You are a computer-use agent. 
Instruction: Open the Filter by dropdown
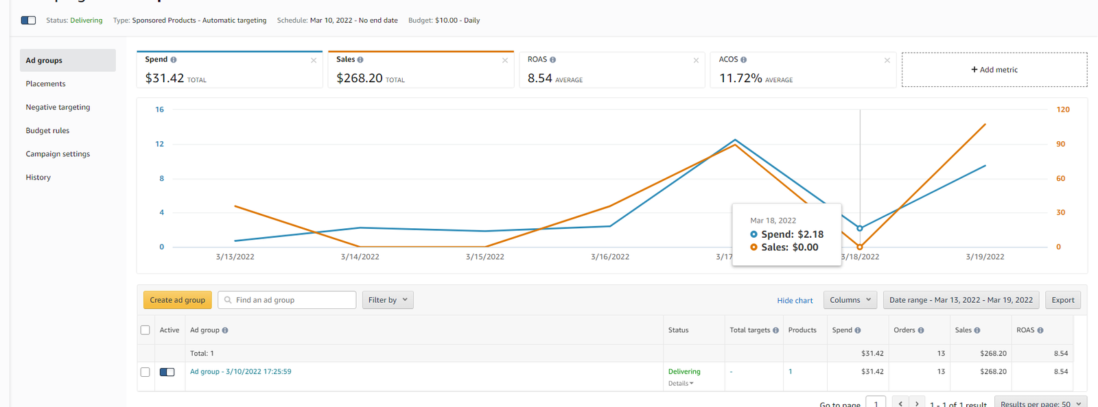point(388,300)
